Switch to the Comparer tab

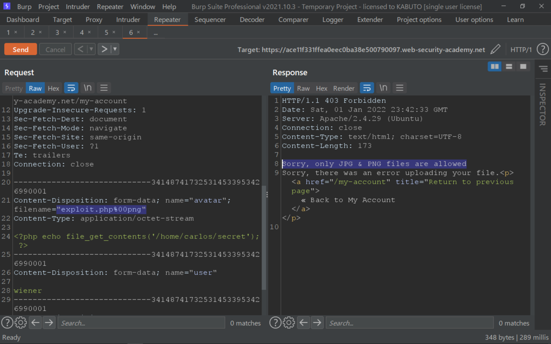[292, 20]
